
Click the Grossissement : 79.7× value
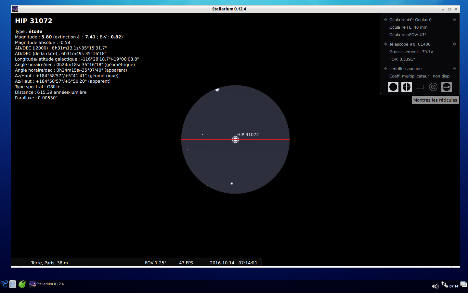[x=411, y=52]
